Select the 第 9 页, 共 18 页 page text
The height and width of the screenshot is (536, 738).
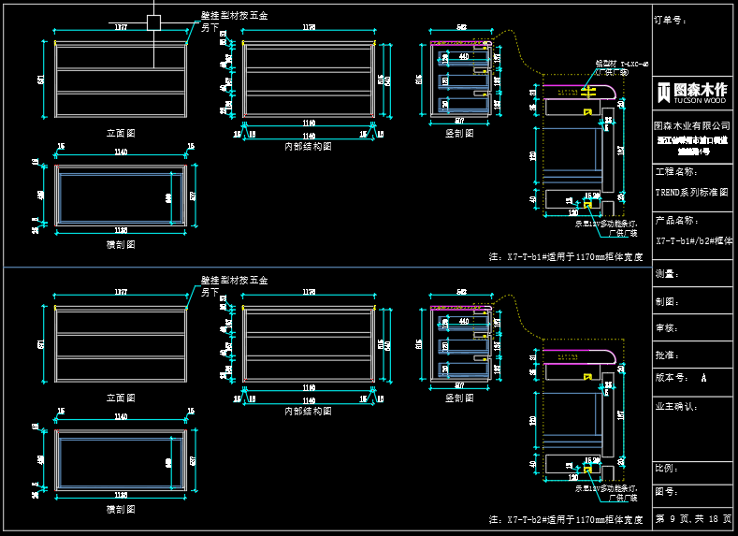click(x=694, y=518)
